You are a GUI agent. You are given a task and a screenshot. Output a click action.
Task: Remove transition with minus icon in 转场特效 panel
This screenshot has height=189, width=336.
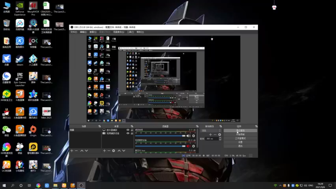[215, 134]
